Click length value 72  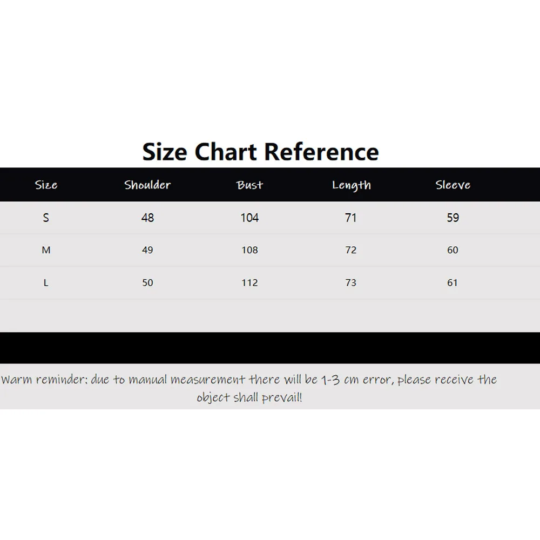[351, 250]
